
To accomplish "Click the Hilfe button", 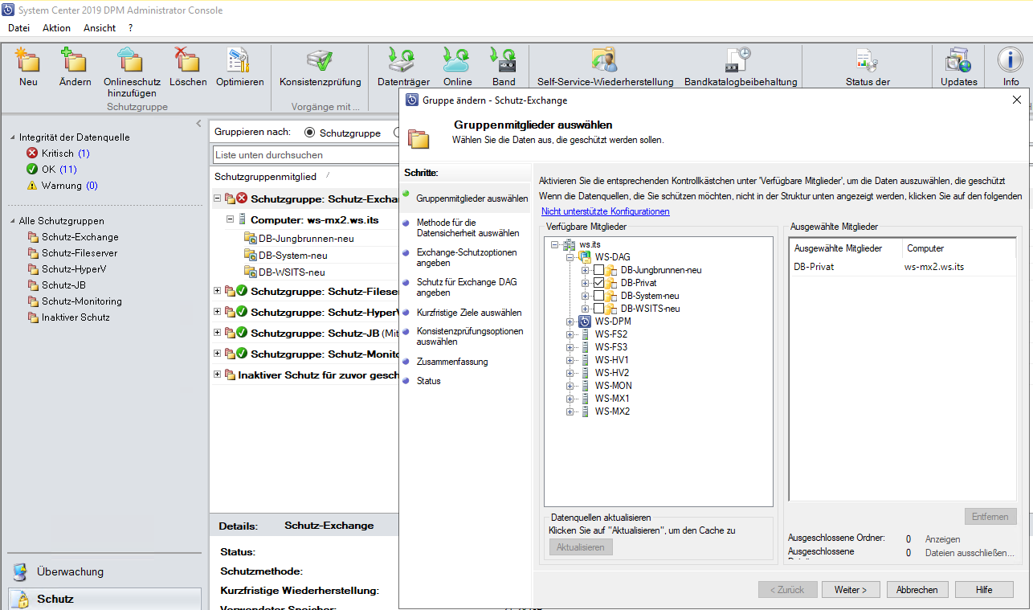I will pos(984,590).
